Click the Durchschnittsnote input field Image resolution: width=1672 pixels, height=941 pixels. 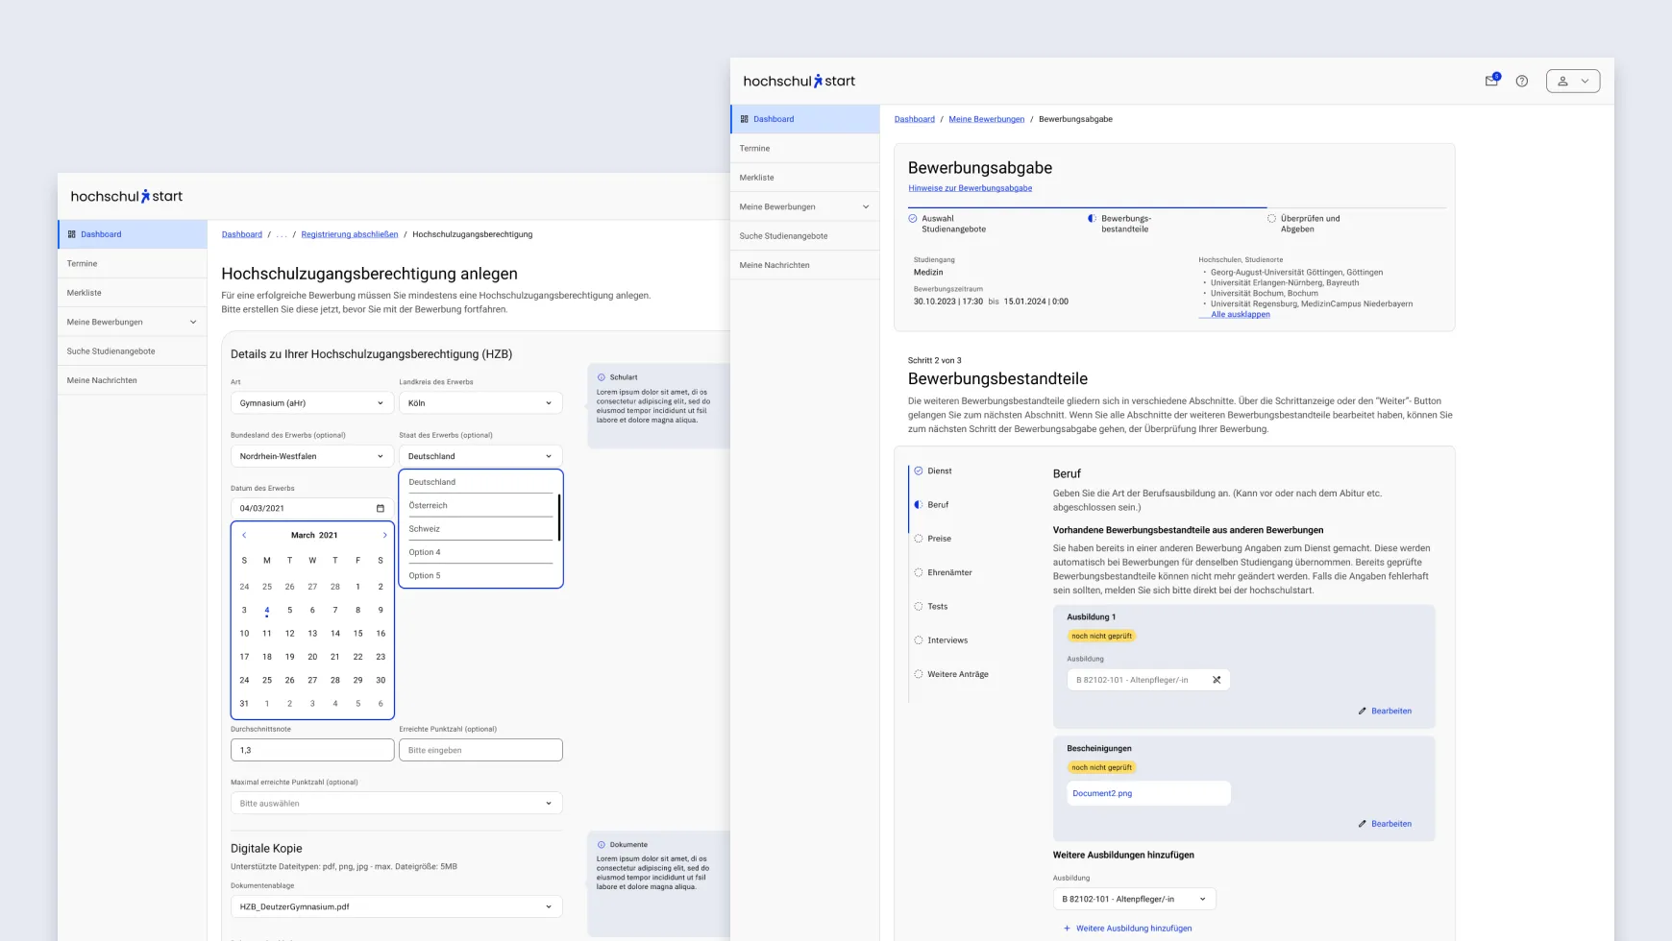[x=311, y=750]
